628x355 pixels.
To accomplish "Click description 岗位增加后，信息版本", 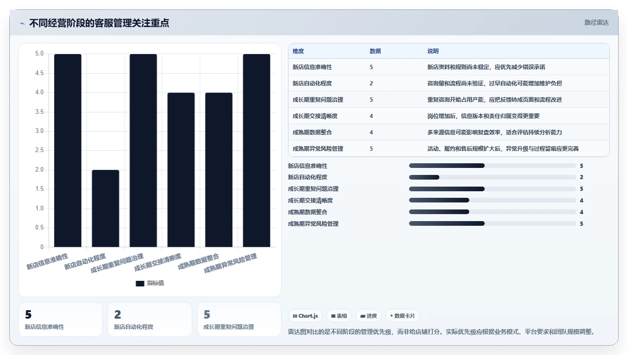I will tap(483, 116).
